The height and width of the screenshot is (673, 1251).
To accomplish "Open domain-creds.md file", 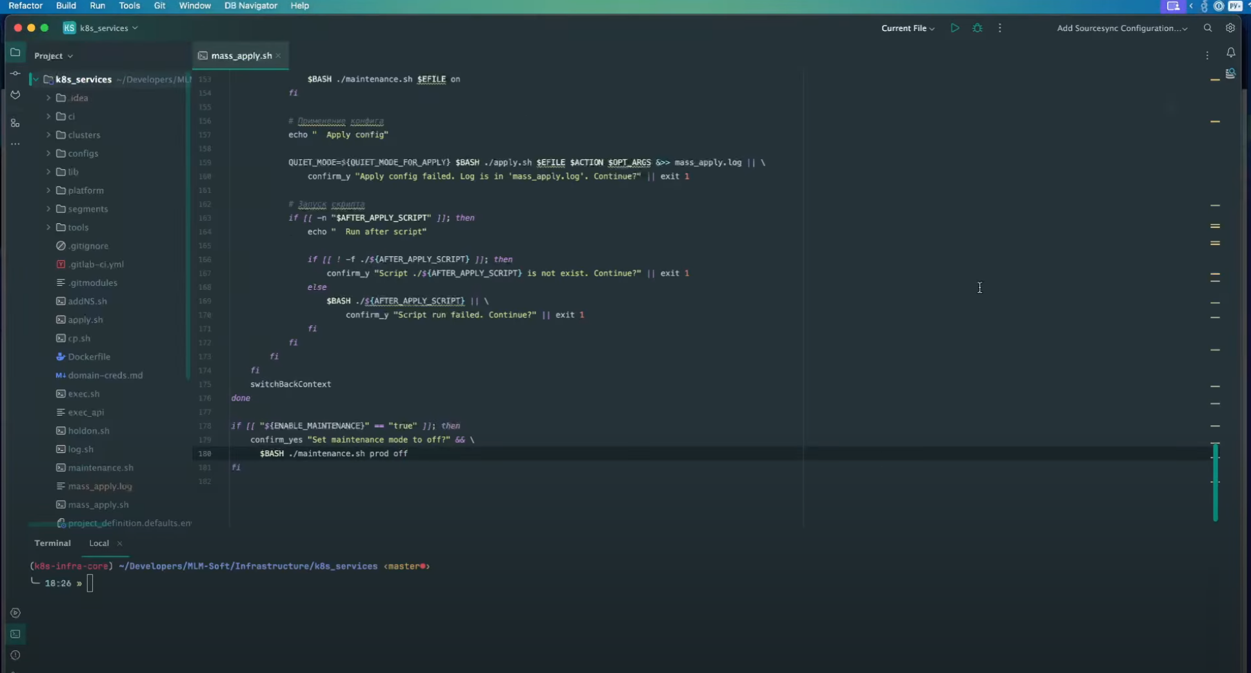I will point(105,376).
